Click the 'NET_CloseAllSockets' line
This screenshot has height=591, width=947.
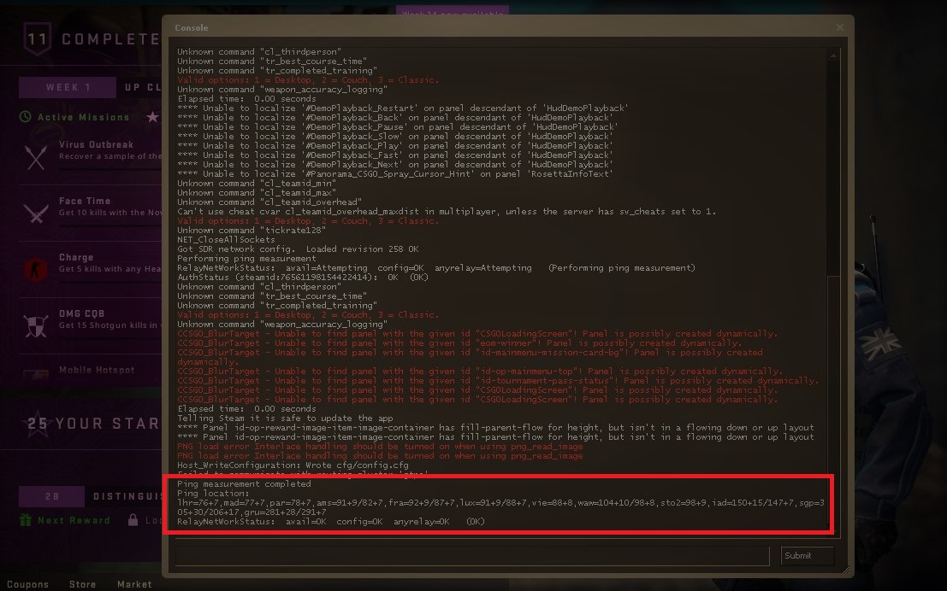[x=226, y=239]
